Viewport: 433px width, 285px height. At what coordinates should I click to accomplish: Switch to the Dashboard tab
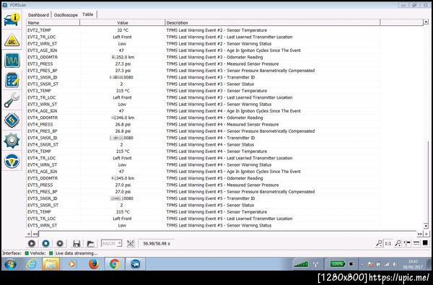pyautogui.click(x=38, y=15)
